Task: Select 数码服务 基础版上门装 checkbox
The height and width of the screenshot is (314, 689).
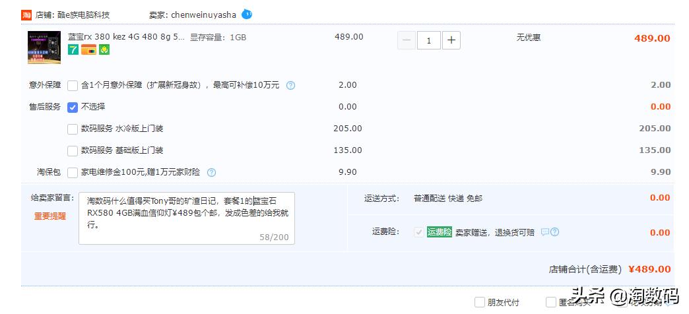Action: click(x=73, y=151)
